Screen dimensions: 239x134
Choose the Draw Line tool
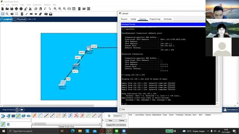(27, 14)
